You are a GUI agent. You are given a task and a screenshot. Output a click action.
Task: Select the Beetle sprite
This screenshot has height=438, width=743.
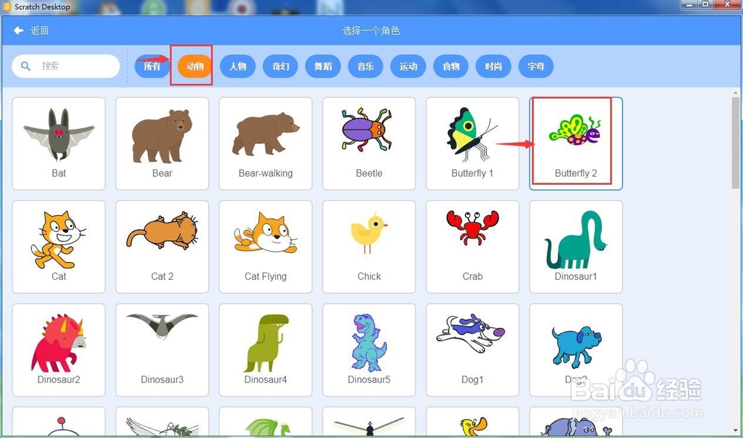click(369, 143)
